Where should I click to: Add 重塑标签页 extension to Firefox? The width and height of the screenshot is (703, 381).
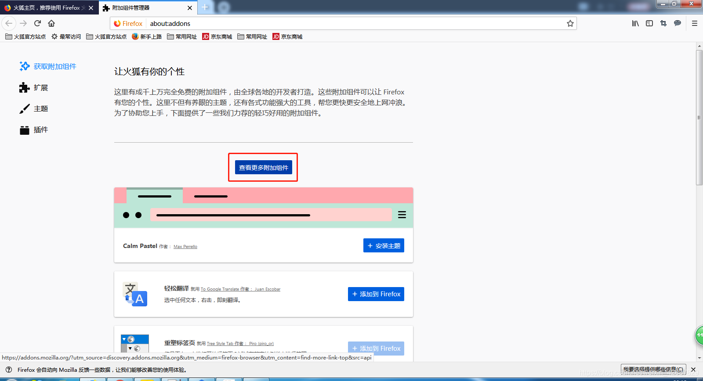coord(376,348)
